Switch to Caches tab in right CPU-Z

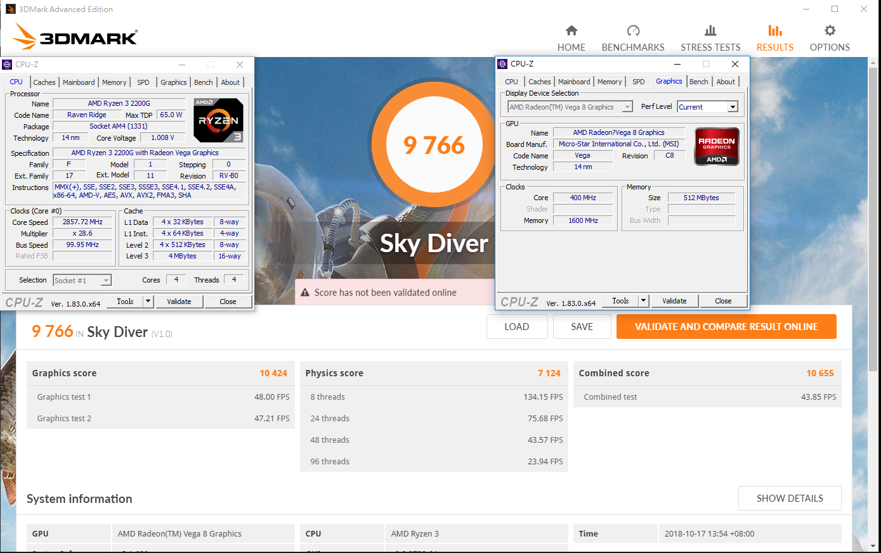click(x=540, y=82)
